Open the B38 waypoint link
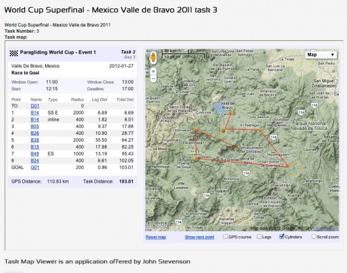Viewport: 347px width, 273px height. (35, 140)
